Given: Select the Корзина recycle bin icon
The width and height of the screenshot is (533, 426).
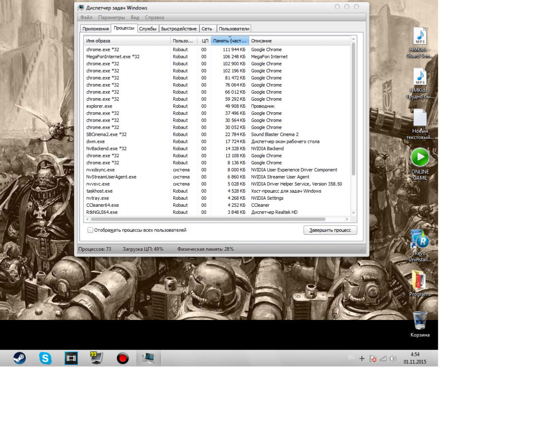Looking at the screenshot, I should [420, 324].
